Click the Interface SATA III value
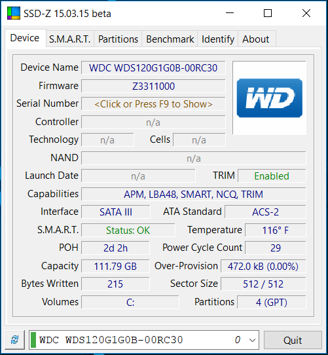Screen dimensions: 328x355 tap(116, 212)
